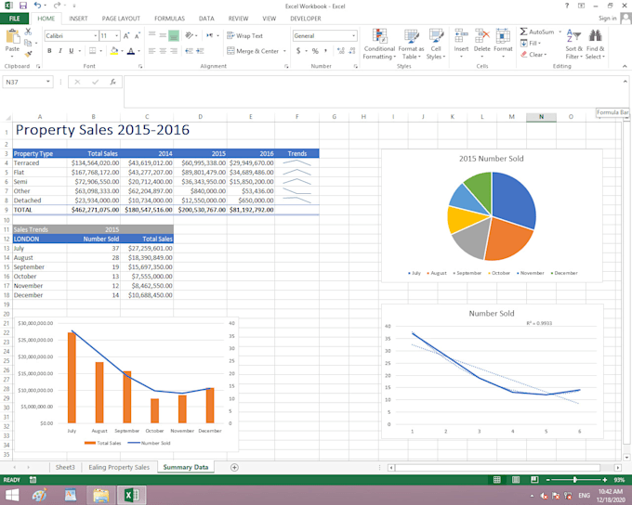Apply comma style number format
Screen dimensions: 632x505
pos(325,51)
